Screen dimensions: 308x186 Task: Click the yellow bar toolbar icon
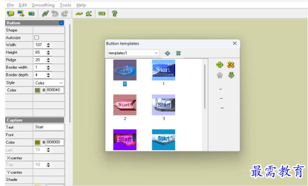tap(102, 14)
